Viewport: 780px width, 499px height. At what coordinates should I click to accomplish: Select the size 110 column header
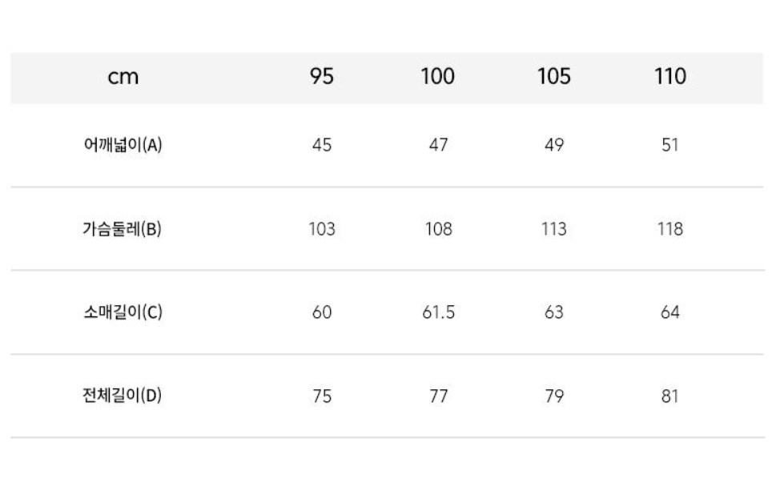[670, 77]
